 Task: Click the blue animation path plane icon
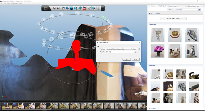pyautogui.click(x=80, y=8)
